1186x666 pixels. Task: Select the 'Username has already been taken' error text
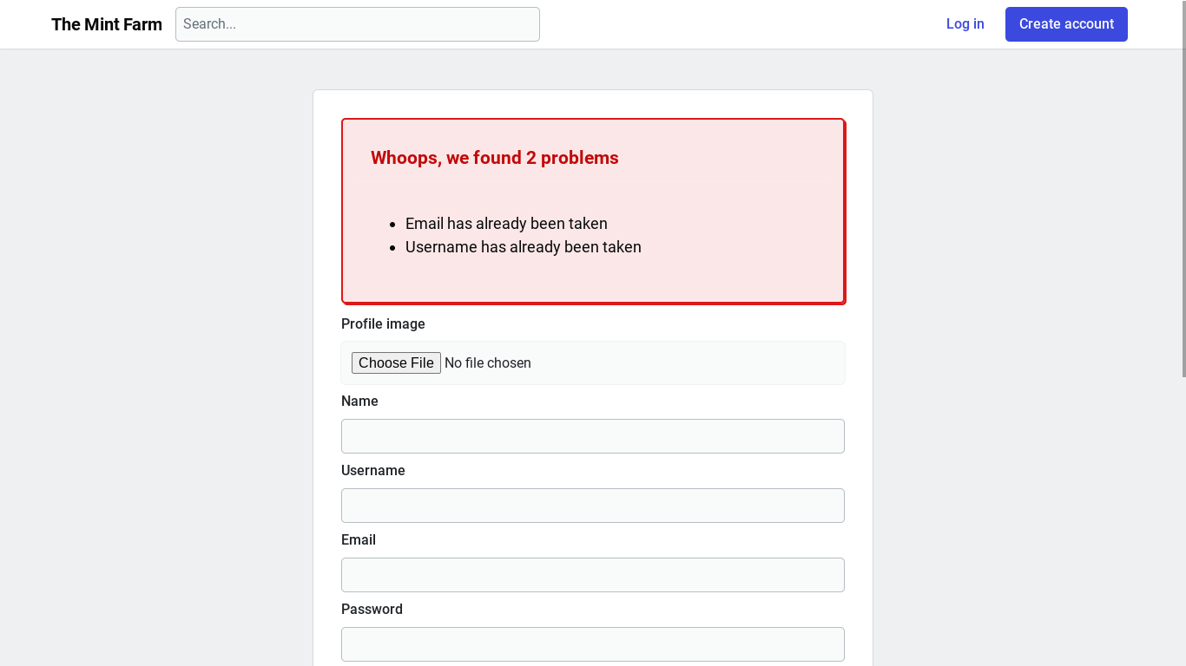[x=523, y=247]
